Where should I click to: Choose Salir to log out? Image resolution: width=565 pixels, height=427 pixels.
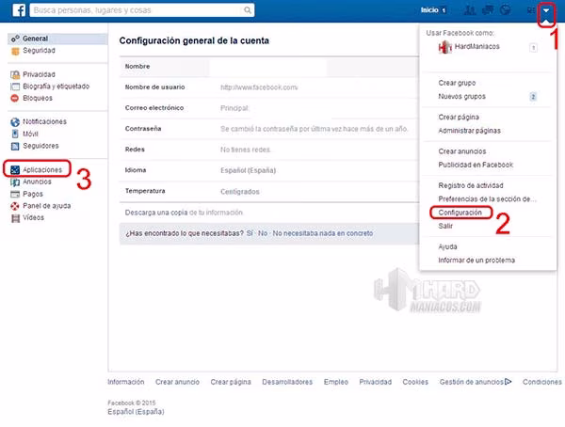[445, 226]
